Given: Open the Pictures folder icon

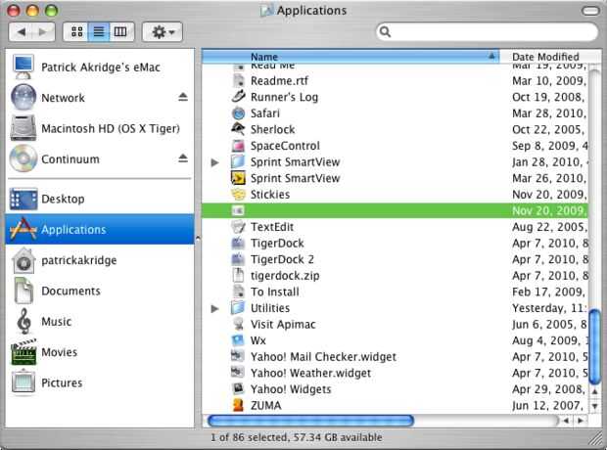Looking at the screenshot, I should (x=23, y=382).
